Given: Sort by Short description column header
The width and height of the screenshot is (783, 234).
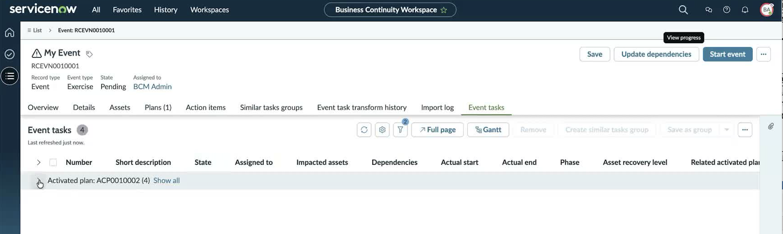Looking at the screenshot, I should coord(143,162).
